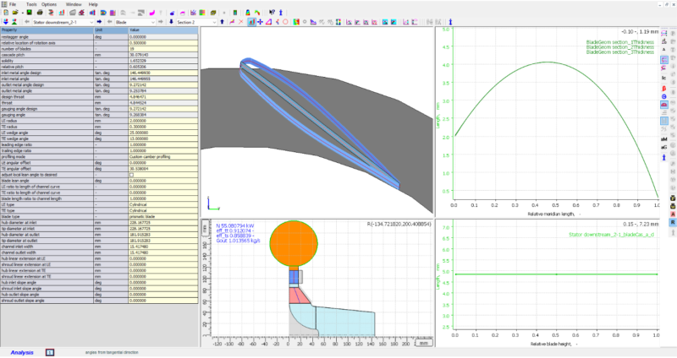Open dropdown arrow next to open folder icon
Screen dimensions: 677x358
click(23, 13)
